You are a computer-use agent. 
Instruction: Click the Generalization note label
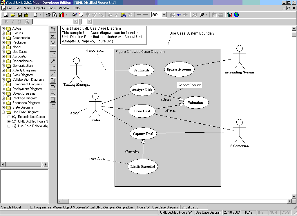tap(189, 85)
